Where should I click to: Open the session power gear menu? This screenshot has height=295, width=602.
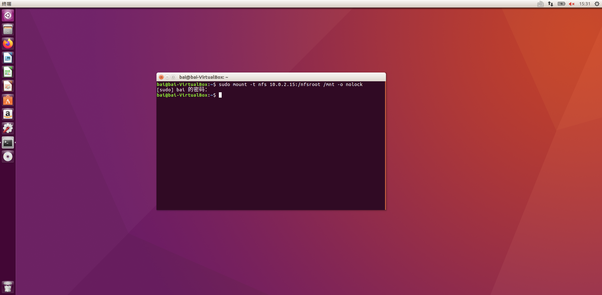[x=597, y=4]
